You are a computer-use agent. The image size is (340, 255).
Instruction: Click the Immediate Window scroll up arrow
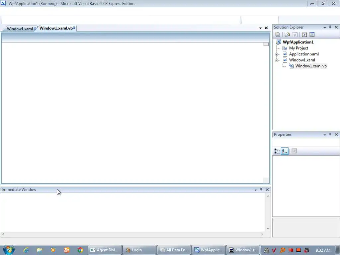click(x=268, y=196)
